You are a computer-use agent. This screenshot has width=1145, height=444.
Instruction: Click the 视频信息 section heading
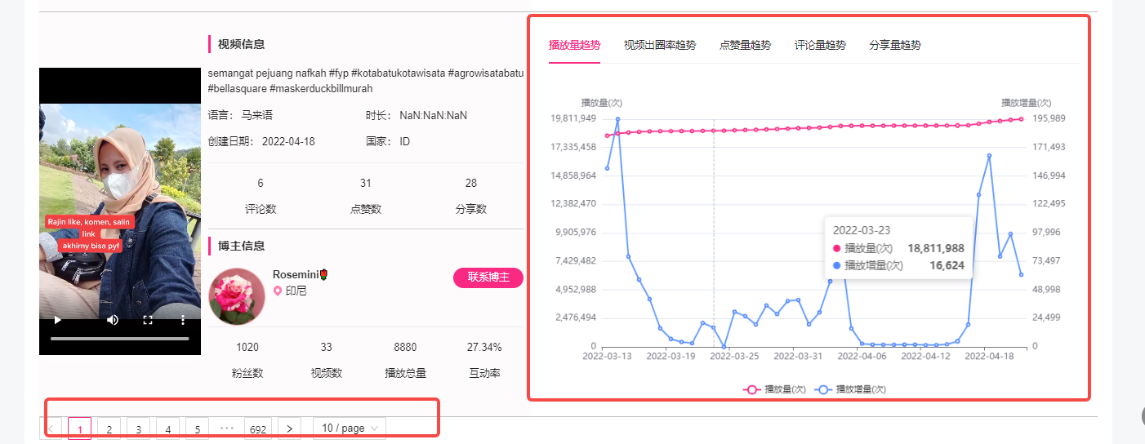coord(241,44)
